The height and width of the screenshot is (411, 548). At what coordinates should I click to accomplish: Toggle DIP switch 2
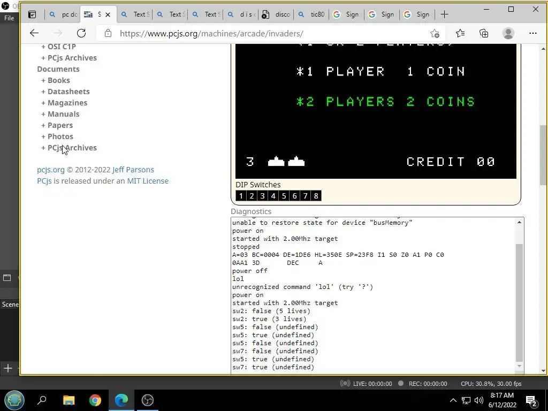coord(252,196)
